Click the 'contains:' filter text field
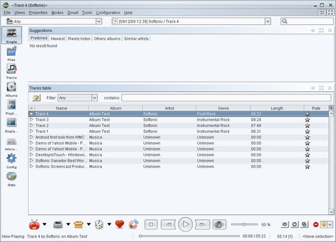Viewport: 336px width, 242px height. (226, 98)
